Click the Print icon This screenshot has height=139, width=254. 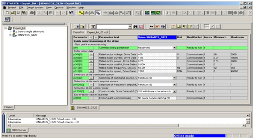pos(32,13)
